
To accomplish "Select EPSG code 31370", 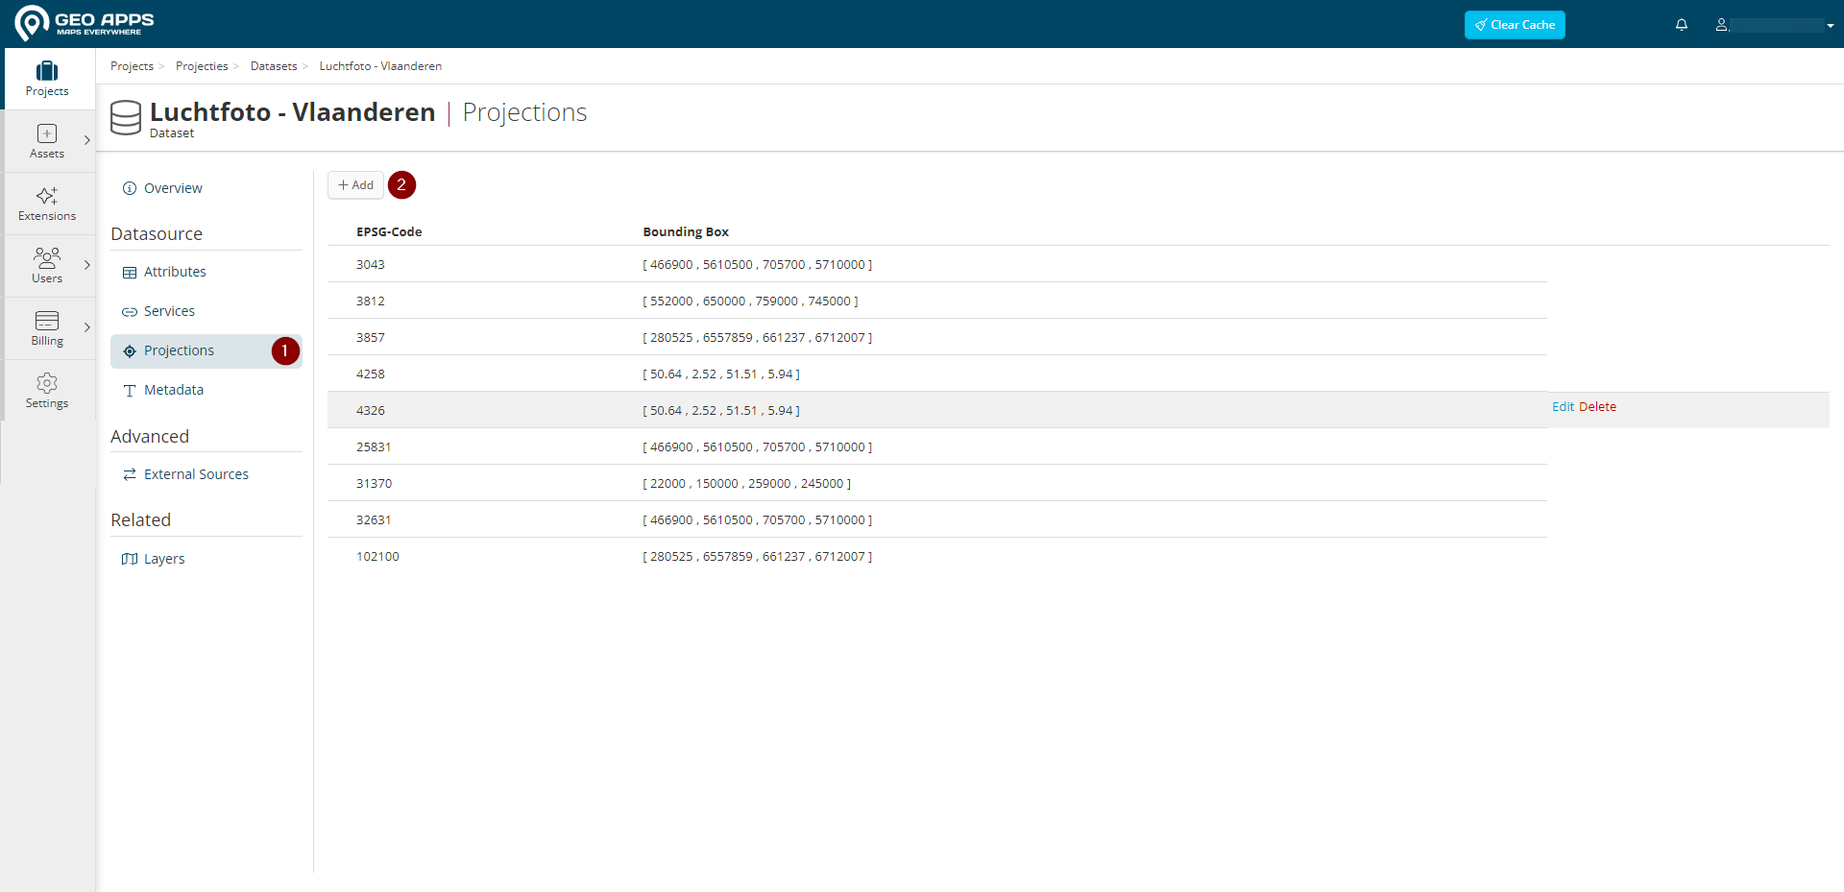I will [375, 484].
